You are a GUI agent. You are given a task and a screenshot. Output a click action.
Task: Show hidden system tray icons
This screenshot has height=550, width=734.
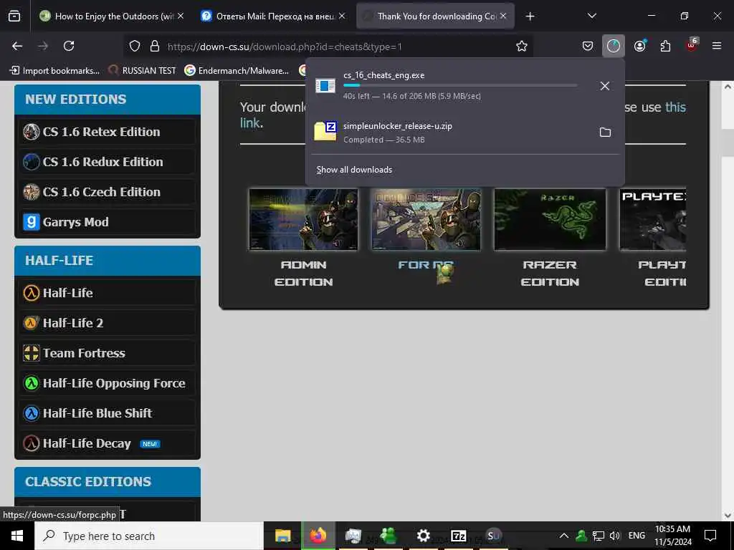564,536
